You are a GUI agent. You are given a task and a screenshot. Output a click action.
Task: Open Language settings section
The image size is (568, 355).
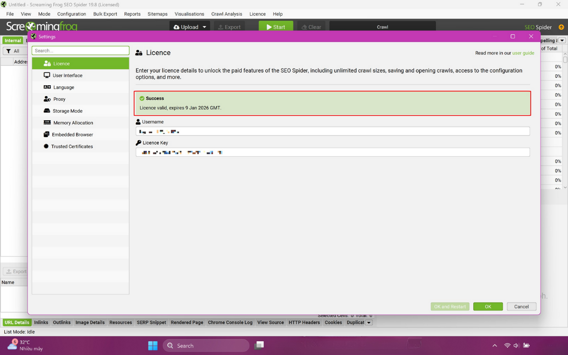click(63, 87)
